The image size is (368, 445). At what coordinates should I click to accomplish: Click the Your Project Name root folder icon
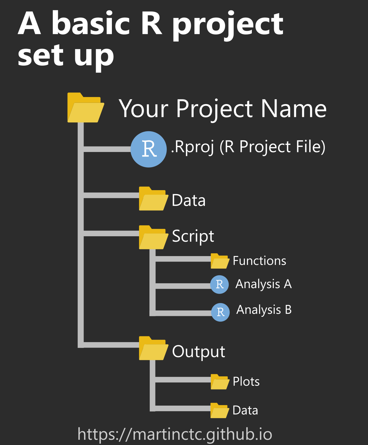[85, 108]
